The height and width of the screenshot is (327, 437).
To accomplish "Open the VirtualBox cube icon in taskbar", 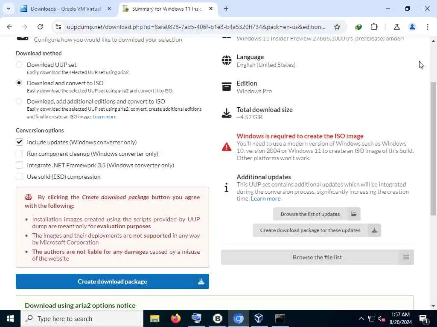I will click(x=259, y=318).
